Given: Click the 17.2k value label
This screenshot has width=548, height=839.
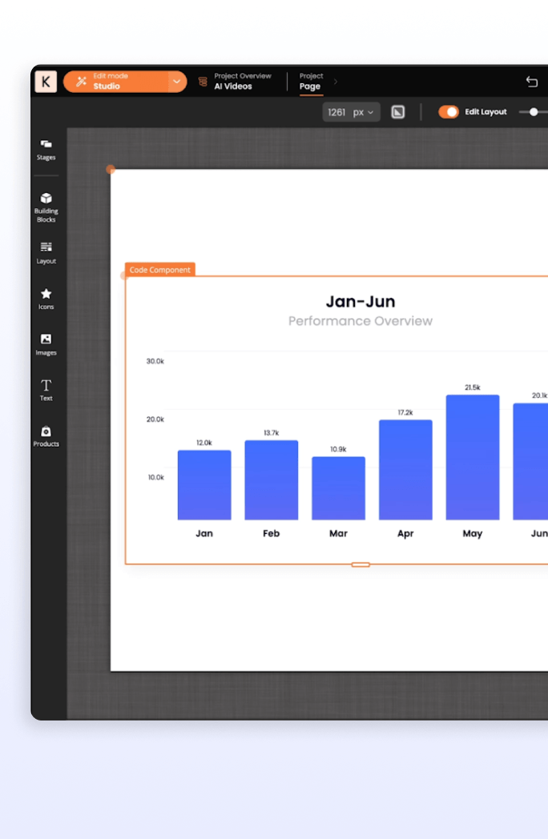Looking at the screenshot, I should tap(405, 412).
